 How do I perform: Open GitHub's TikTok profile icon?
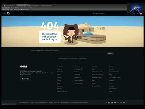click(x=121, y=103)
